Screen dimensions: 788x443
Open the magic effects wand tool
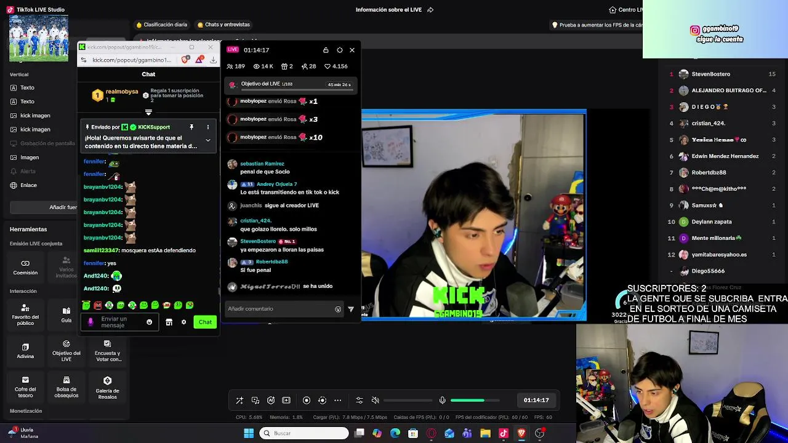click(239, 400)
